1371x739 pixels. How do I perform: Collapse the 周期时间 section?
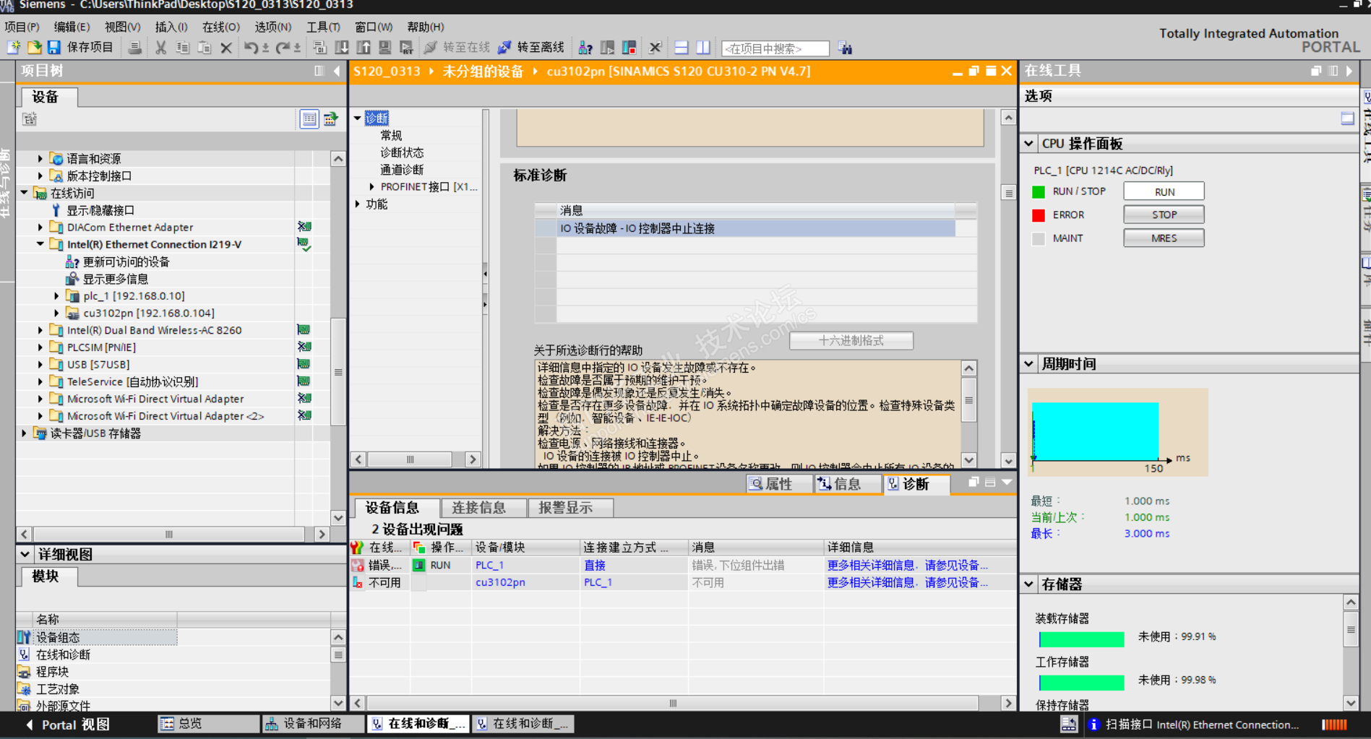[x=1029, y=364]
